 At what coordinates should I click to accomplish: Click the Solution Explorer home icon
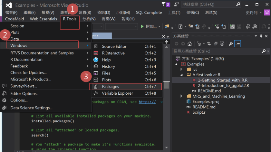(x=189, y=44)
